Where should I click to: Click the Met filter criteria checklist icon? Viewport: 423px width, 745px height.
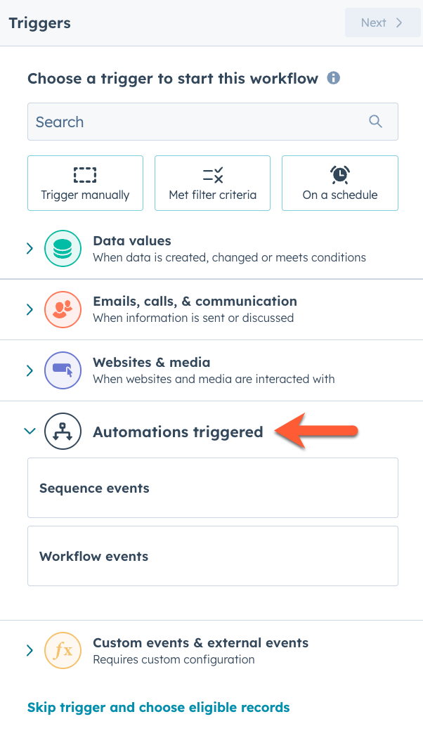point(212,174)
